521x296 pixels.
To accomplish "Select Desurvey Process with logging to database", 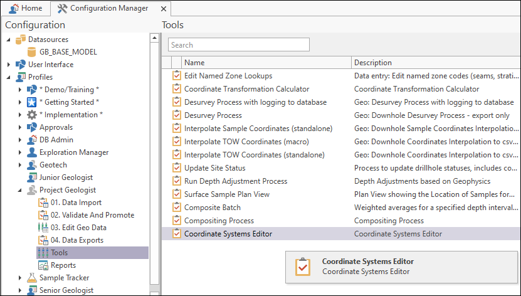I will (x=341, y=102).
